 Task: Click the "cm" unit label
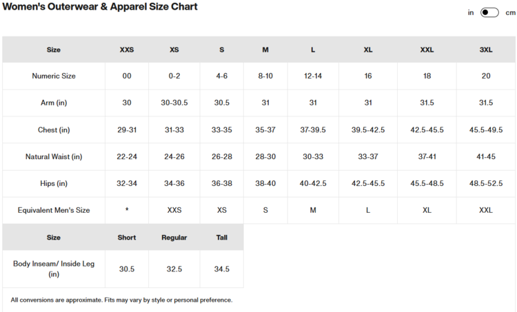[x=511, y=12]
